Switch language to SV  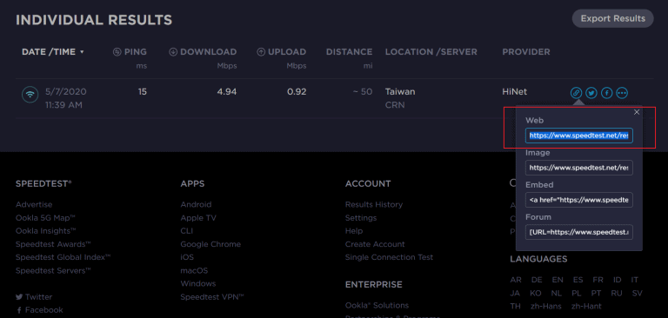point(638,294)
